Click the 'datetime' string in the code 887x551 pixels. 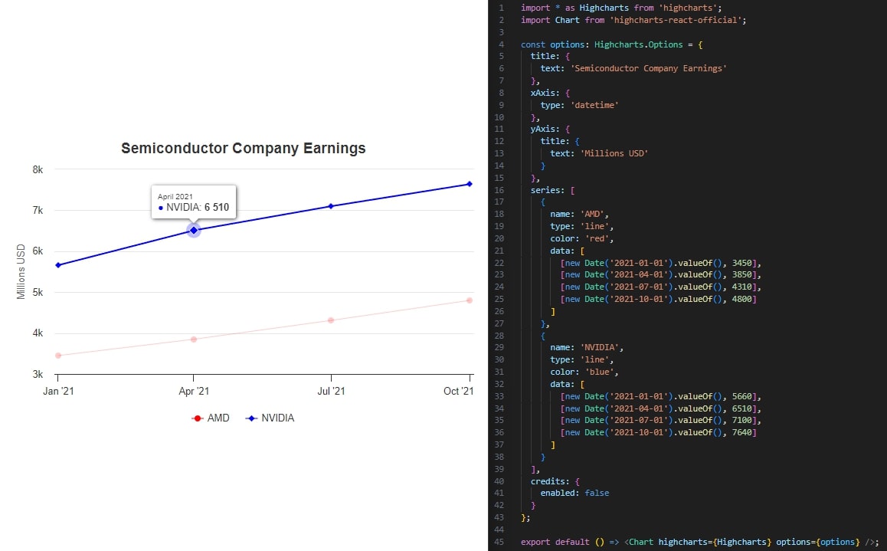(x=594, y=105)
